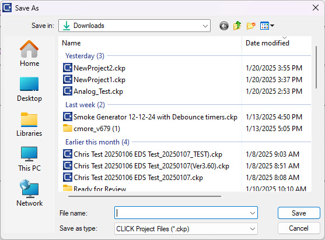Open the Save as type combo box

[186, 228]
